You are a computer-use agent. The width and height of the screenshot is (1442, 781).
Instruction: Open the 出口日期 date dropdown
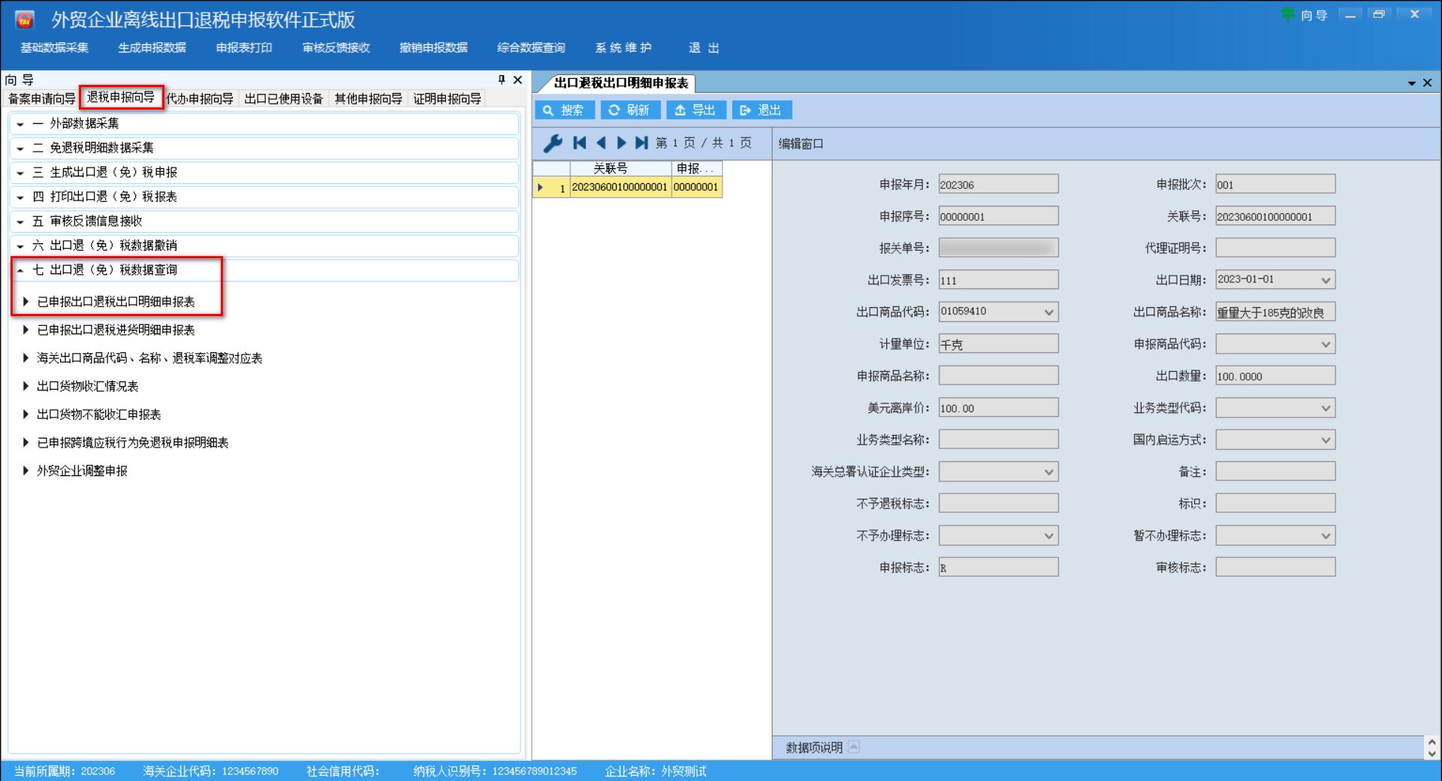coord(1326,280)
